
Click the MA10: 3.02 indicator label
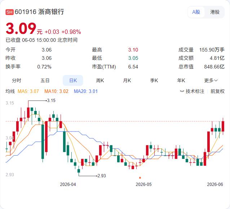click(56, 91)
